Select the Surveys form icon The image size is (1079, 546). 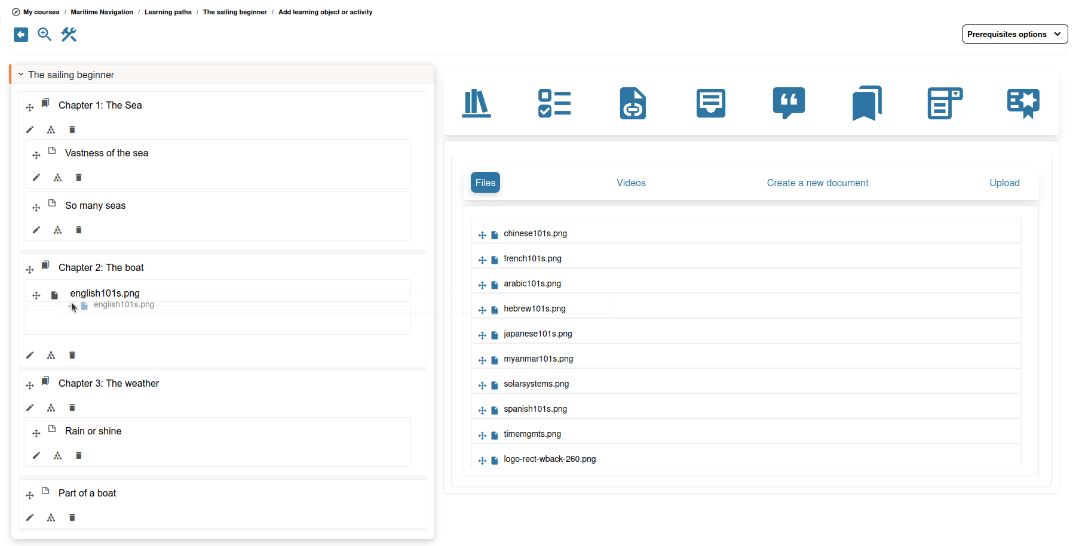tap(945, 103)
